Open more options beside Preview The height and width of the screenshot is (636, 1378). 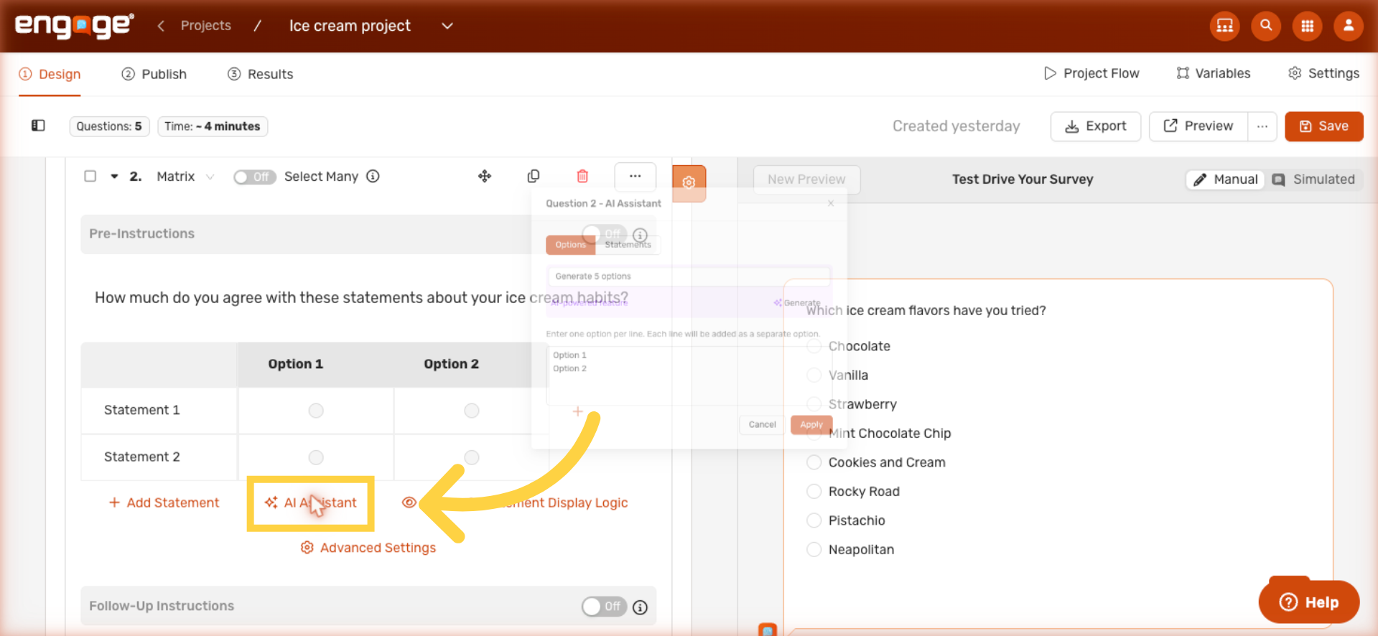(1262, 126)
